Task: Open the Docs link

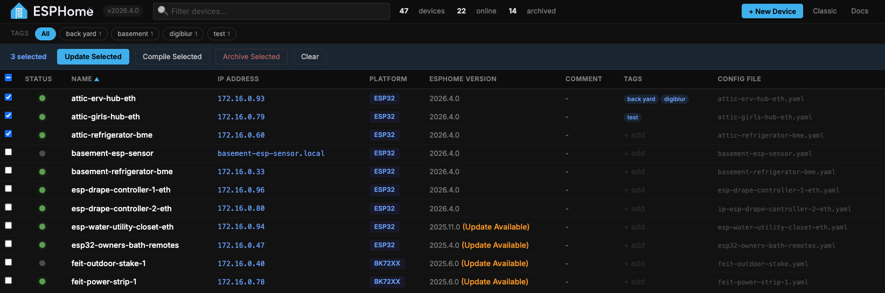Action: 859,11
